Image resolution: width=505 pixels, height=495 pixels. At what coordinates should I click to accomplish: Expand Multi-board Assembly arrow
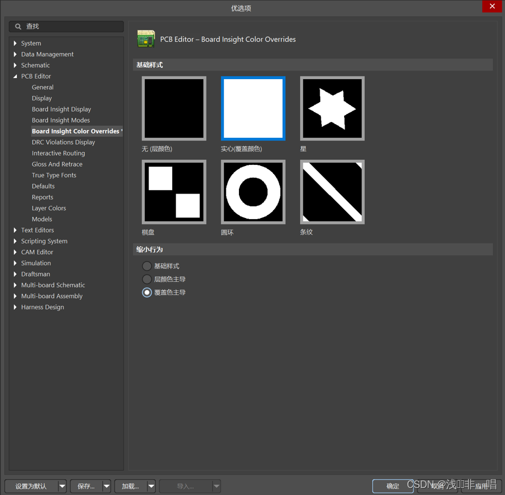[x=15, y=296]
